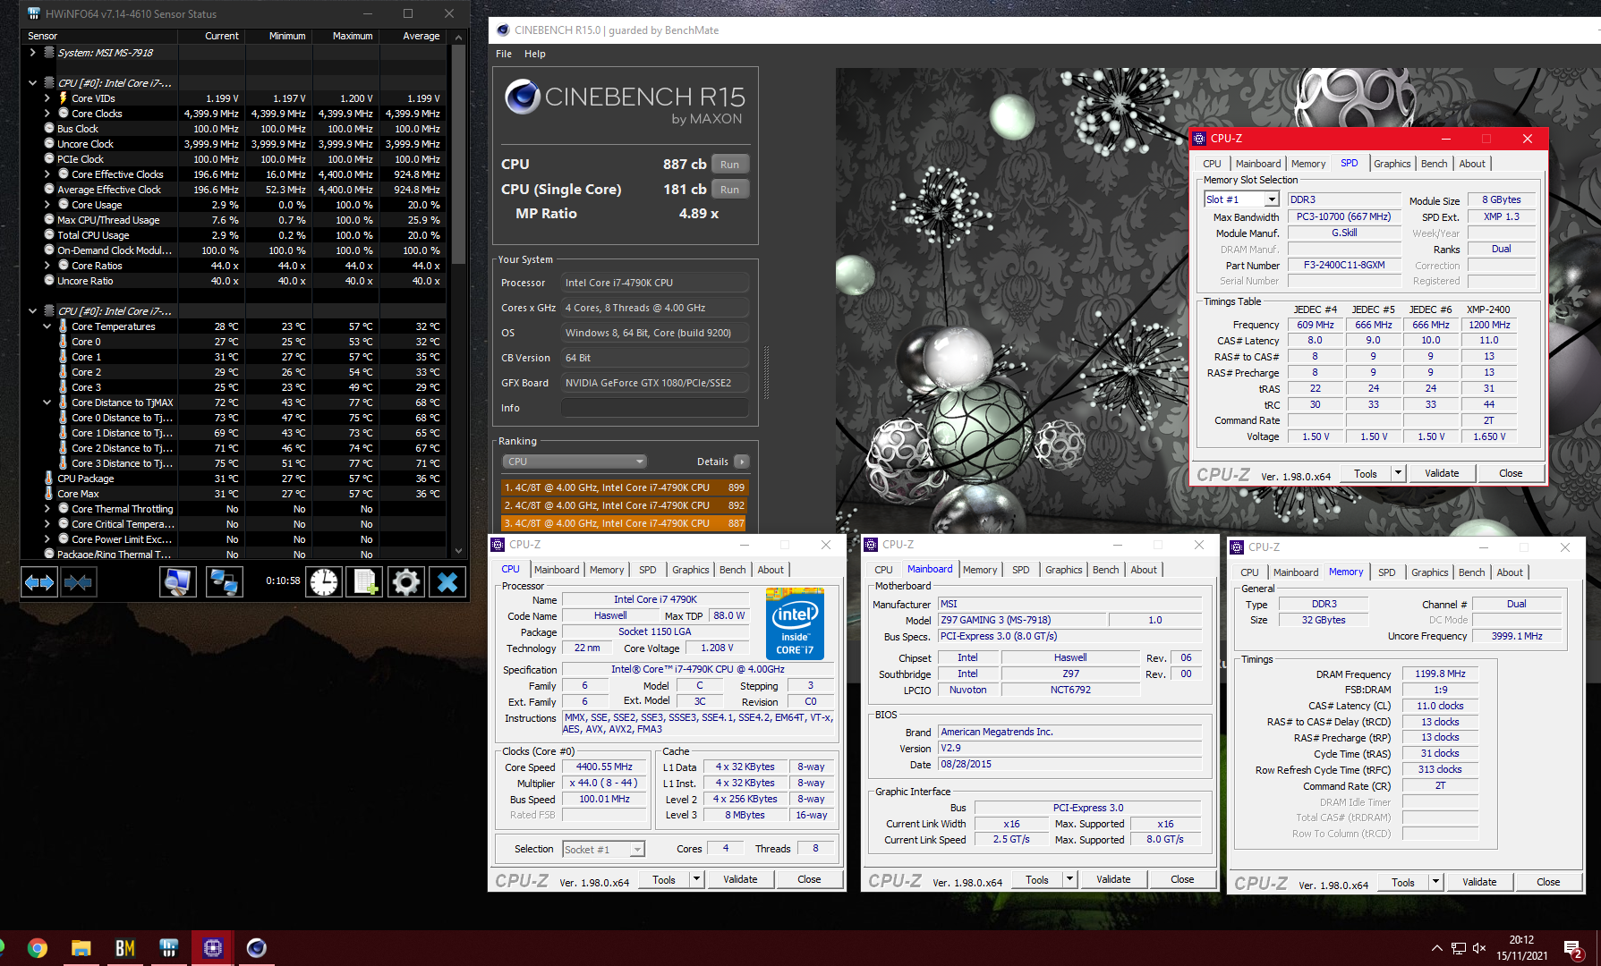This screenshot has width=1601, height=966.
Task: Click Total CPU Usage sensor row
Action: (234, 235)
